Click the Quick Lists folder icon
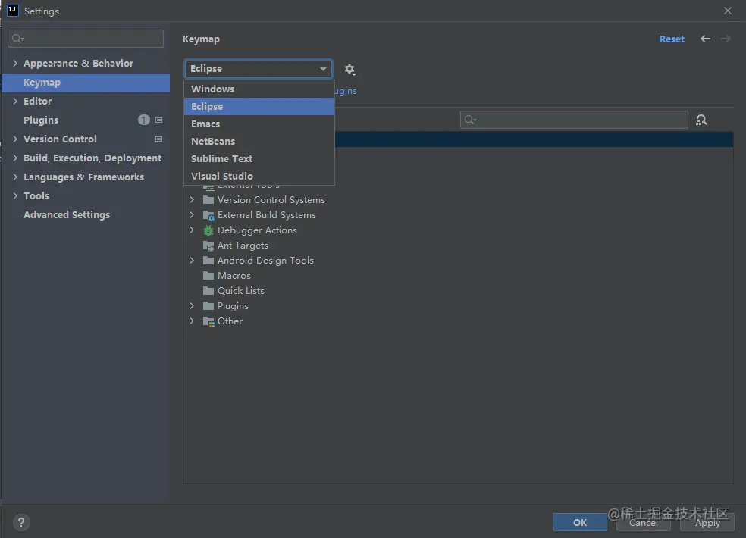Image resolution: width=746 pixels, height=538 pixels. click(x=208, y=291)
